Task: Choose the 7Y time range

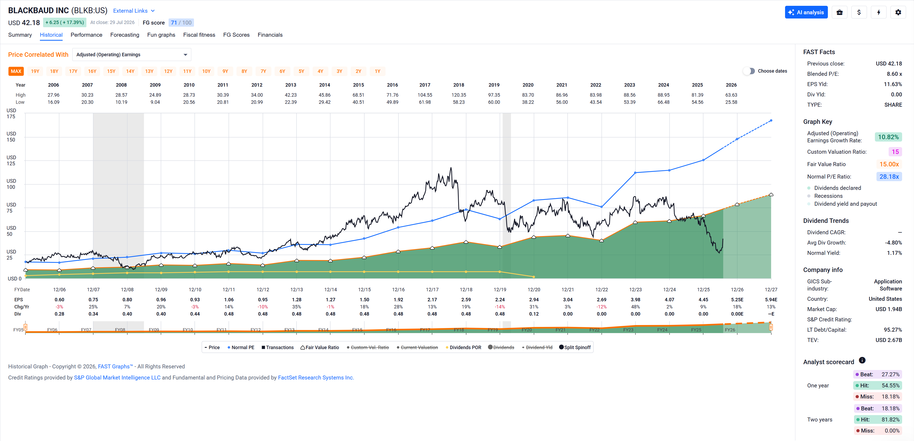Action: click(263, 71)
